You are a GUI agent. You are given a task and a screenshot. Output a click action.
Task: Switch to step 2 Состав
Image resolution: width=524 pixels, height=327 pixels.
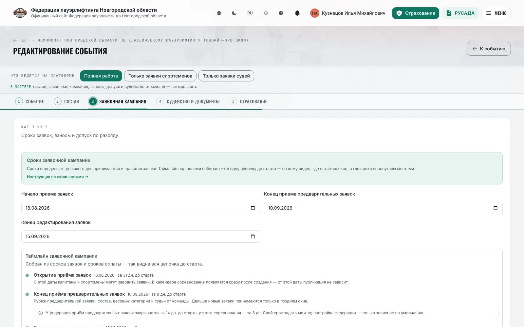[x=66, y=101]
